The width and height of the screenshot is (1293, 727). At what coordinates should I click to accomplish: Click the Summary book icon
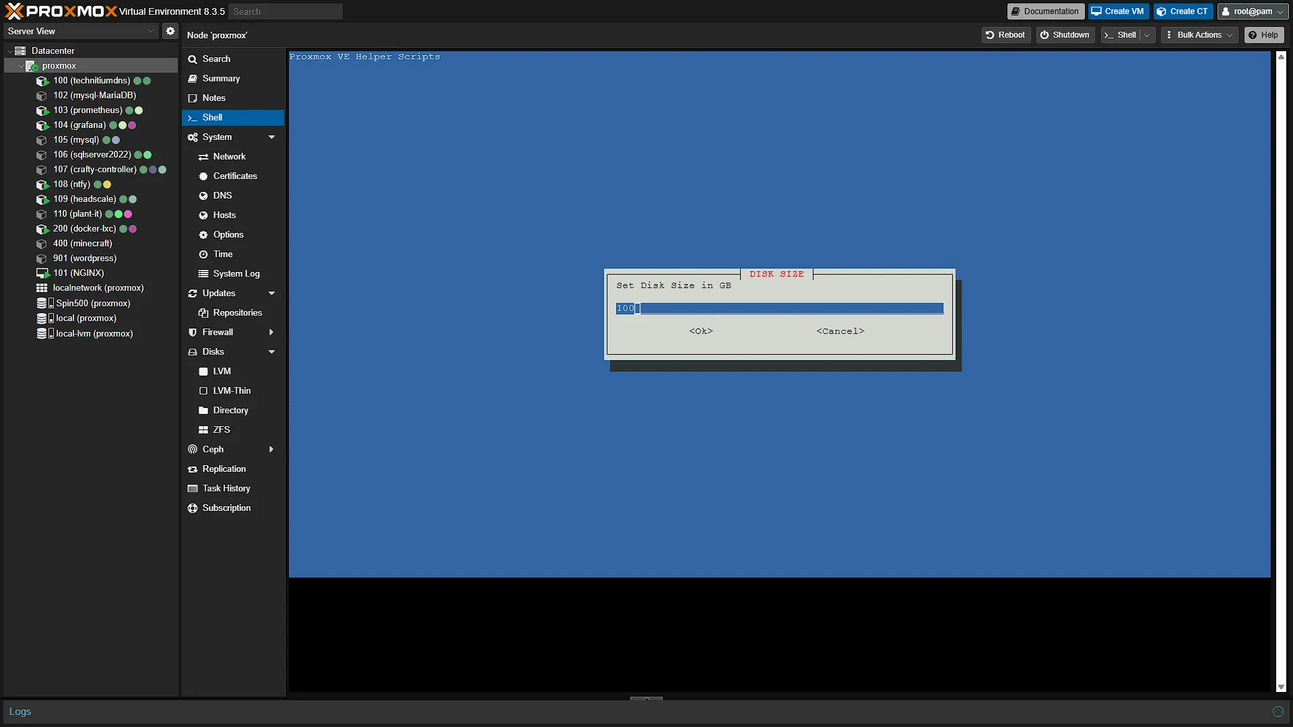coord(193,79)
